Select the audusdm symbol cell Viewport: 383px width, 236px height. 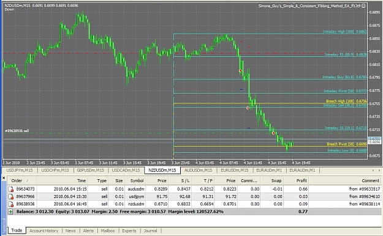click(136, 189)
